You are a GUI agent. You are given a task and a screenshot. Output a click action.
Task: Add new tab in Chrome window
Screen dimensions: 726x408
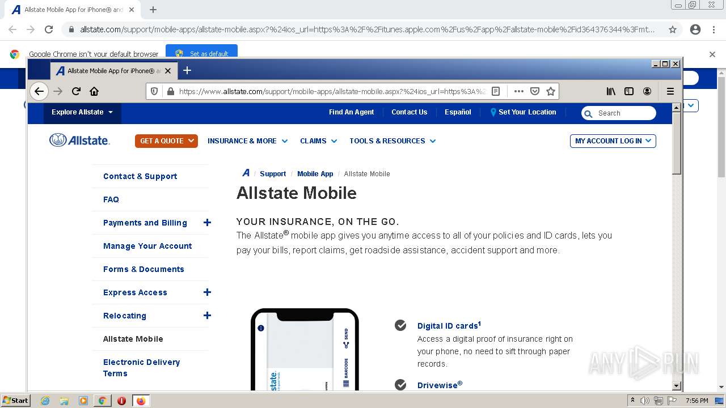tap(153, 10)
